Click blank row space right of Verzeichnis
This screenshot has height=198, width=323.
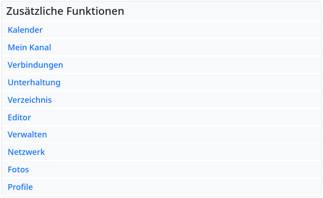[x=179, y=100]
